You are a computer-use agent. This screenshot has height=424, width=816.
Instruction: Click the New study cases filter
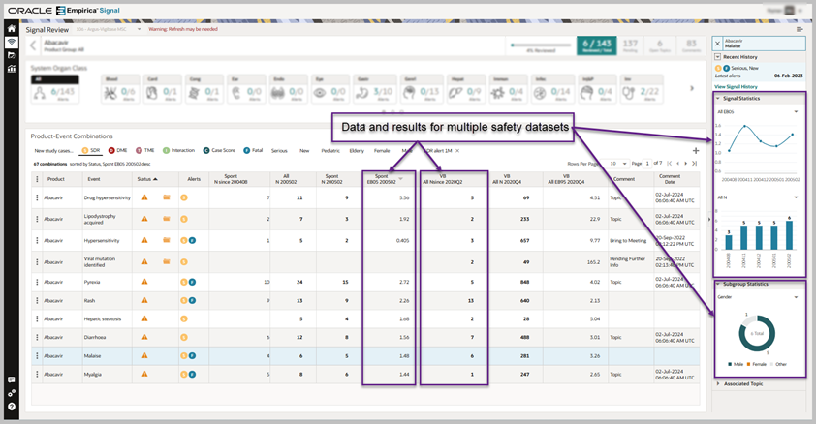[x=53, y=151]
